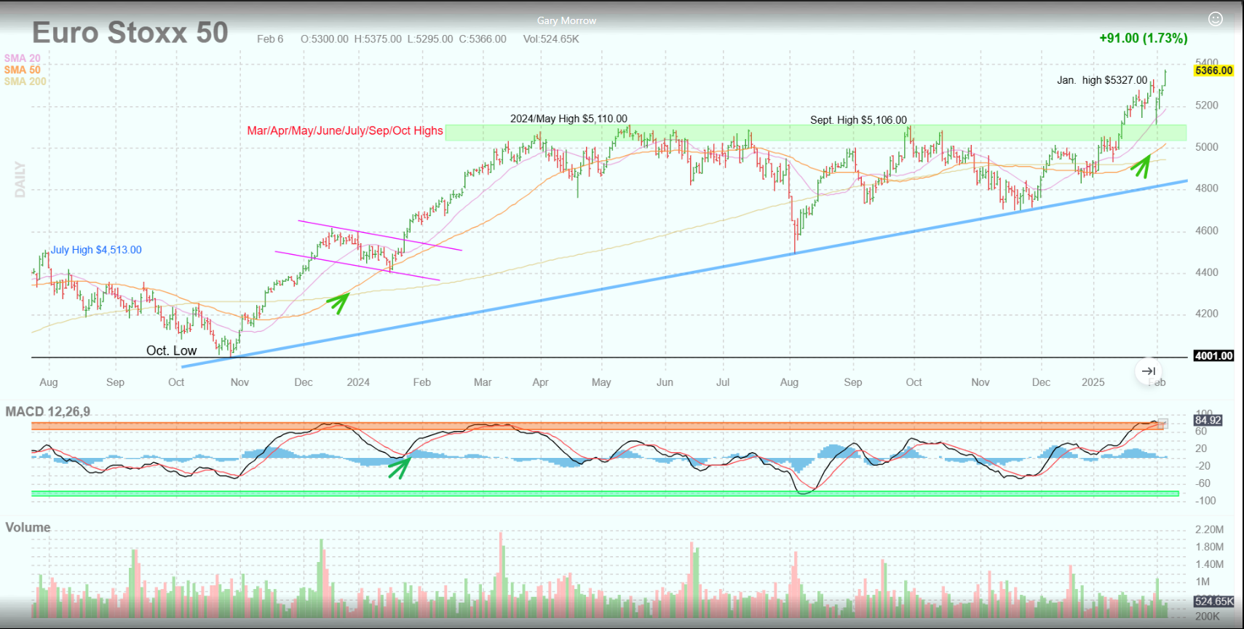Image resolution: width=1244 pixels, height=629 pixels.
Task: Click the green oversold band in MACD pane
Action: tap(605, 494)
